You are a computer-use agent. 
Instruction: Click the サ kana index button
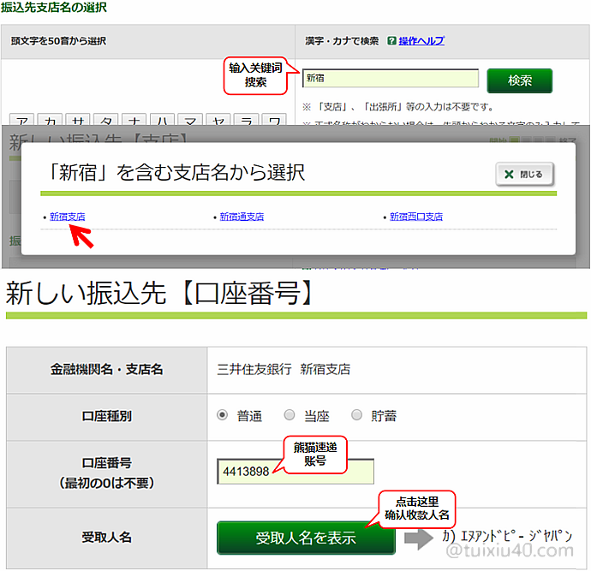point(78,119)
